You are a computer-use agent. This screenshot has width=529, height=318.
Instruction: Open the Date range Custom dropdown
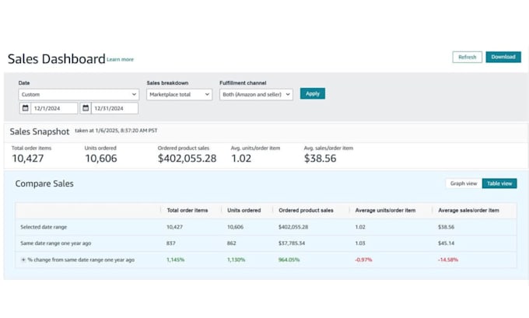coord(79,94)
